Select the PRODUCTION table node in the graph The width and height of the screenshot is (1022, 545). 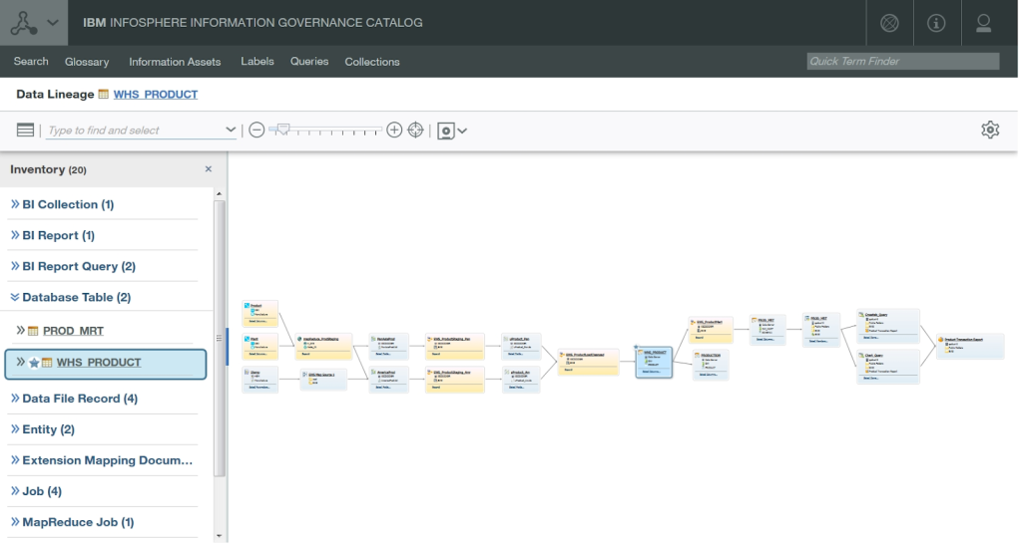tap(711, 365)
